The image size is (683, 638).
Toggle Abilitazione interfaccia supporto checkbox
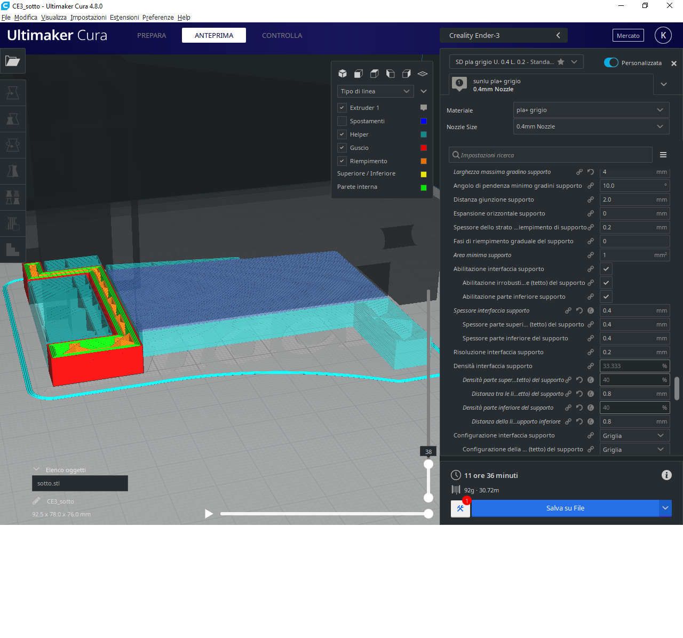[606, 269]
